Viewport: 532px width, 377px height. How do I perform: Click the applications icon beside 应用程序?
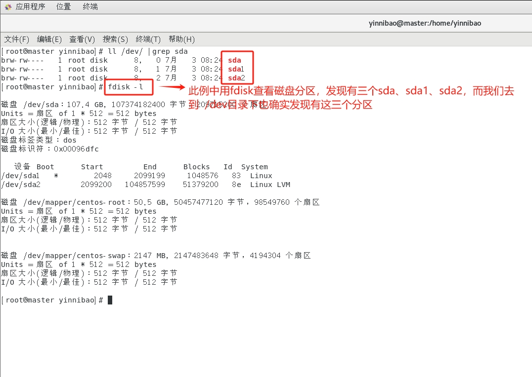pos(8,7)
